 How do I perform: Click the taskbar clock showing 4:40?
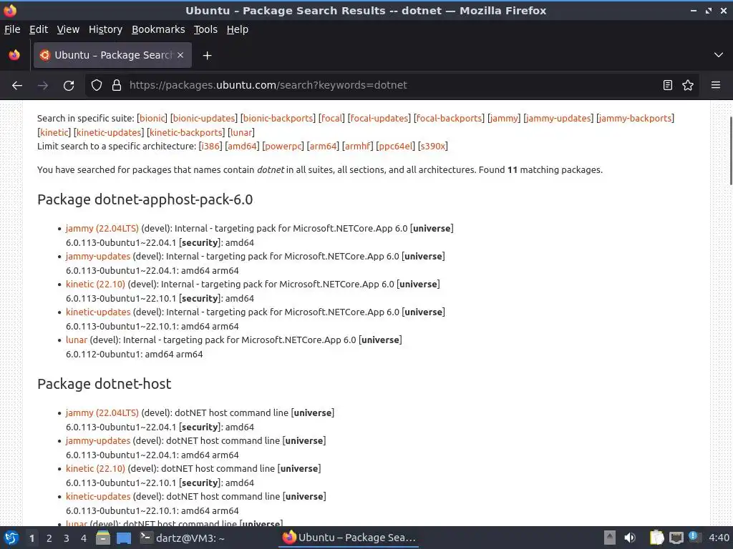pos(719,538)
